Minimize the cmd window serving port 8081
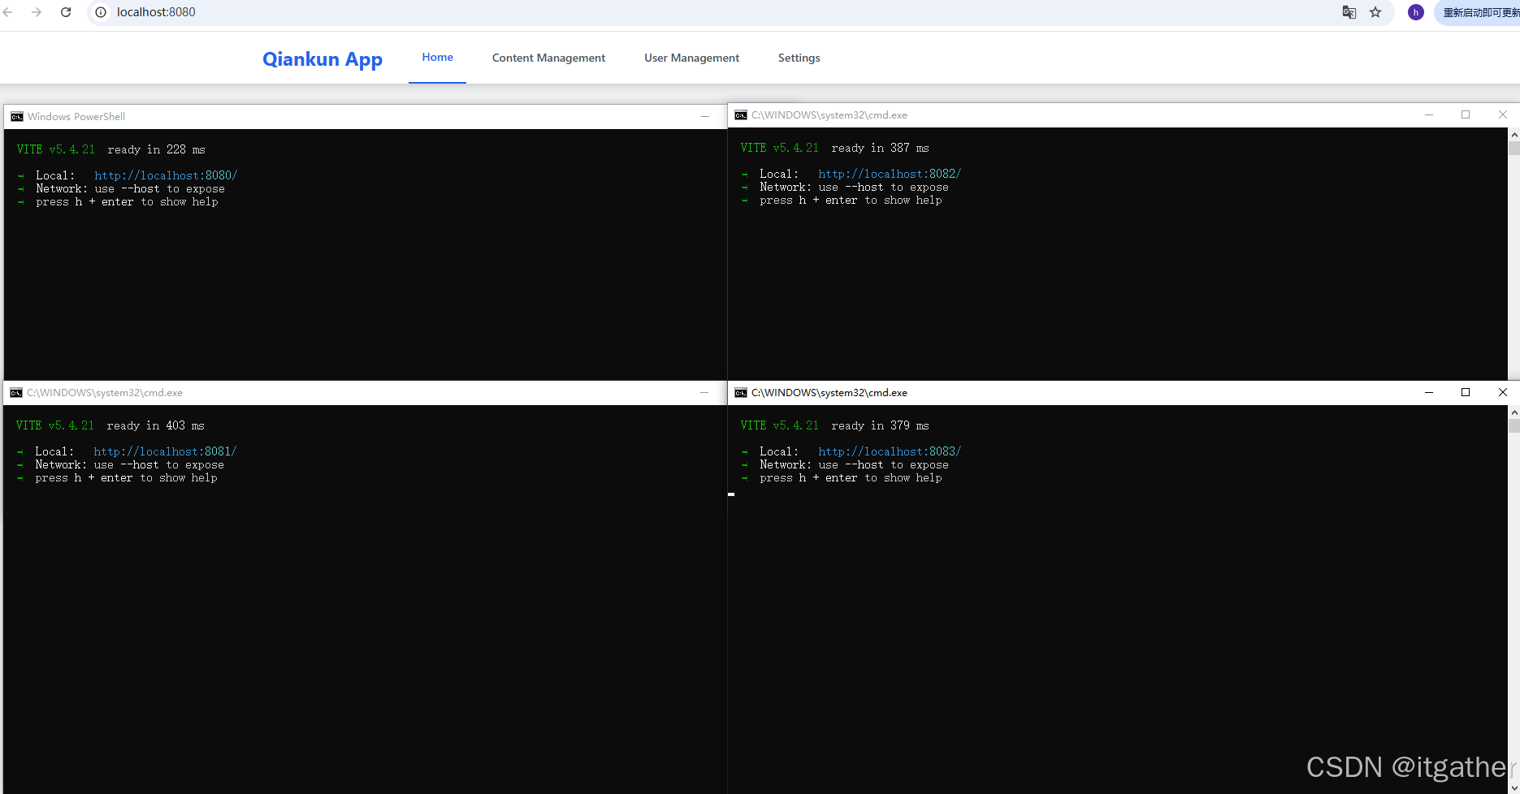 [x=704, y=393]
